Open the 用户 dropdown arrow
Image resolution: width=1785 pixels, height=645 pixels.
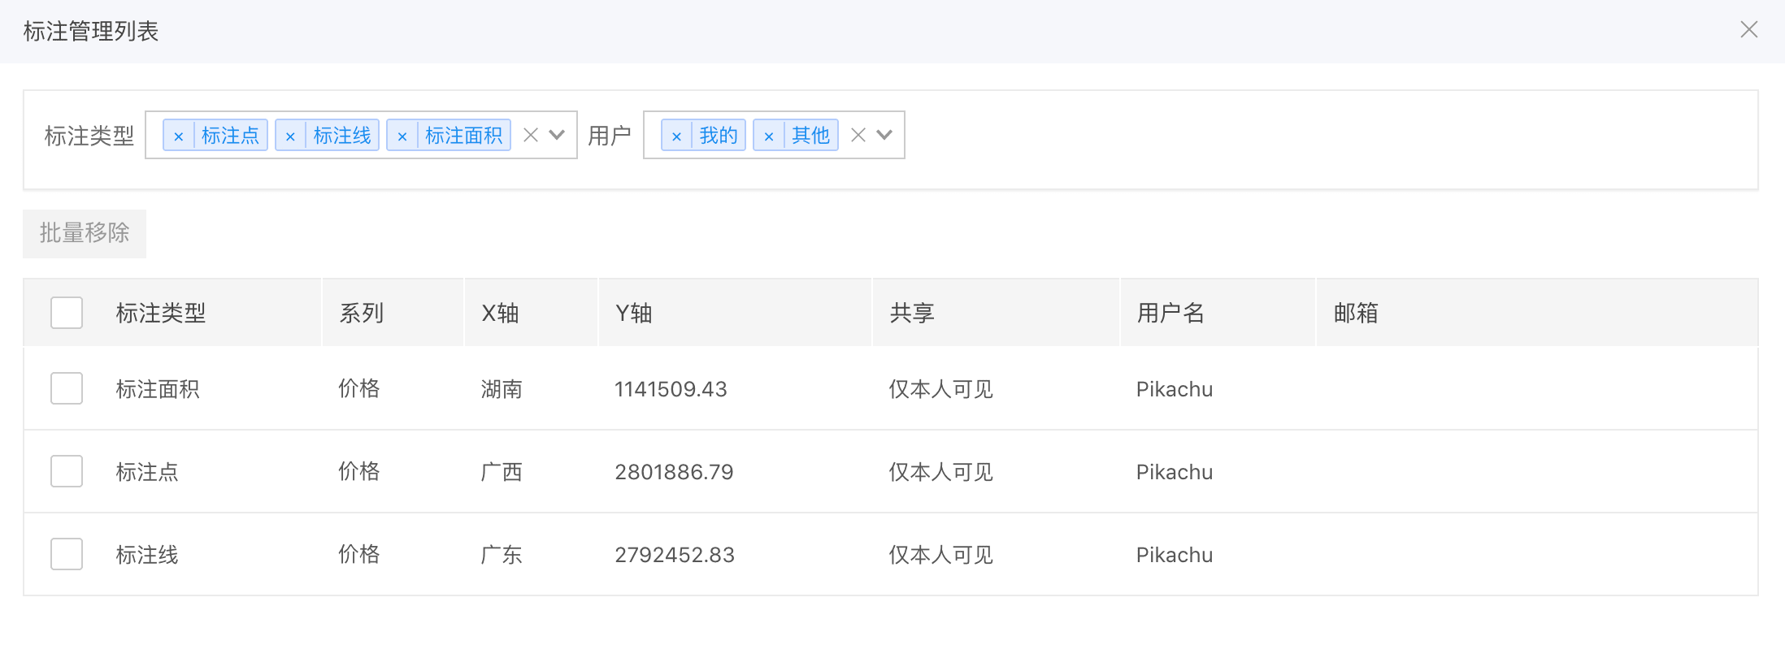coord(885,135)
